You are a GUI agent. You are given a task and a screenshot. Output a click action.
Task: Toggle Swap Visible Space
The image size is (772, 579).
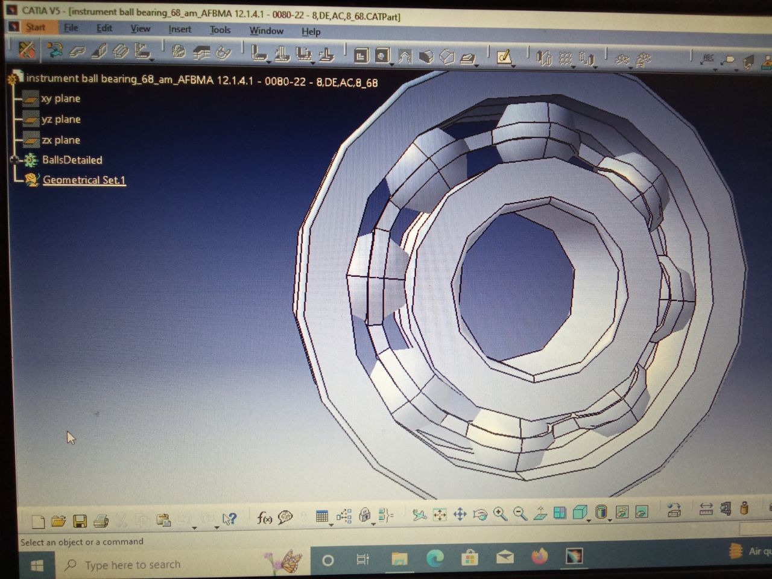point(642,511)
